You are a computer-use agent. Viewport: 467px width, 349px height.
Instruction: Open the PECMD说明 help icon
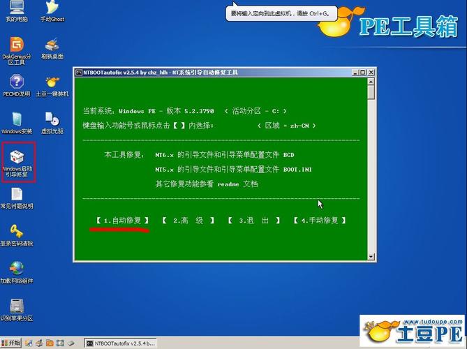point(16,82)
